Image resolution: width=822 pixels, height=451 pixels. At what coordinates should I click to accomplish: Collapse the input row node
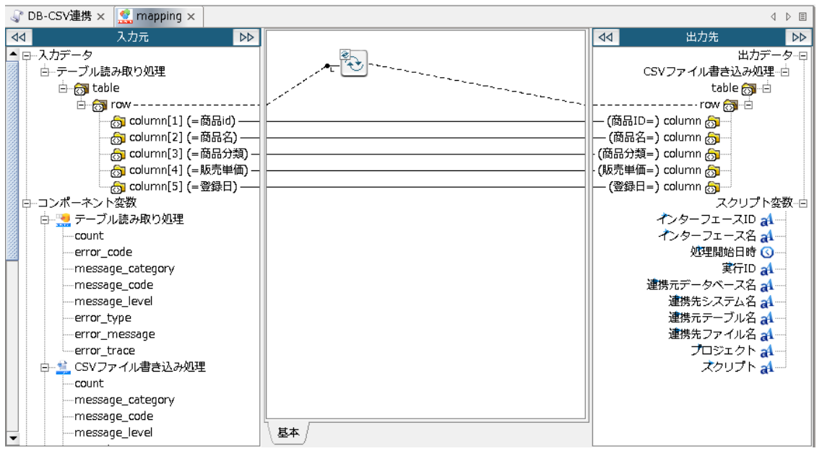pos(81,105)
